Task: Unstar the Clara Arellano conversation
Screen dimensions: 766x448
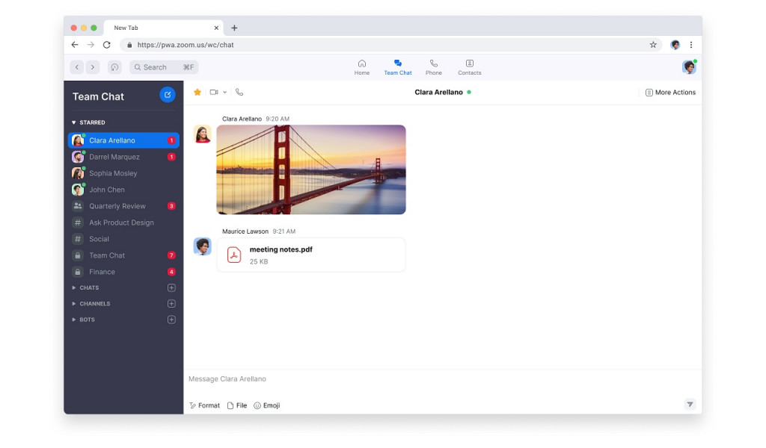Action: pyautogui.click(x=197, y=93)
